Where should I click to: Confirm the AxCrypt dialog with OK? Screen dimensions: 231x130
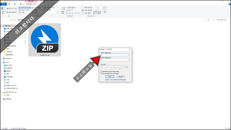click(110, 77)
